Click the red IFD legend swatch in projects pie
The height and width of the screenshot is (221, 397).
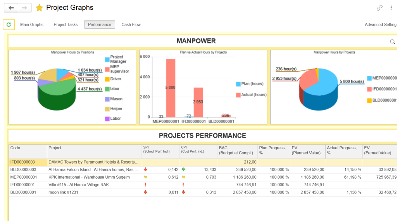369,89
